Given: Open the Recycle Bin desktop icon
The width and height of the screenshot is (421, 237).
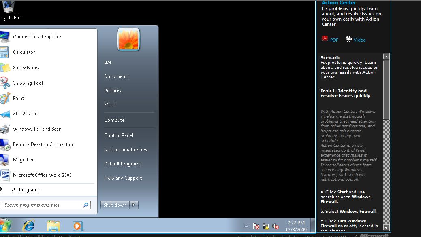Looking at the screenshot, I should pos(8,6).
